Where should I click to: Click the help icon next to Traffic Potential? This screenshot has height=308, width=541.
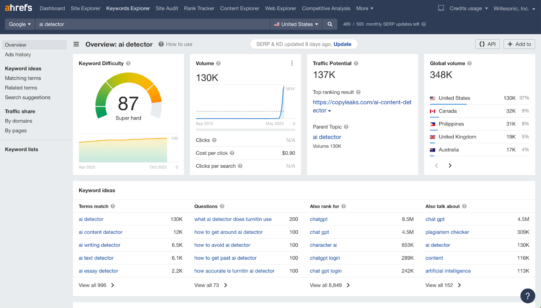[356, 63]
